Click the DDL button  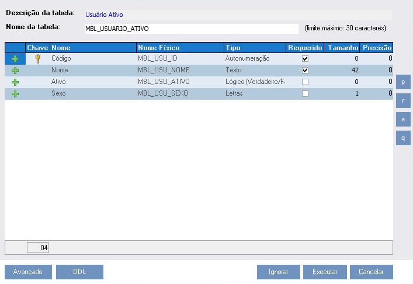coord(79,272)
